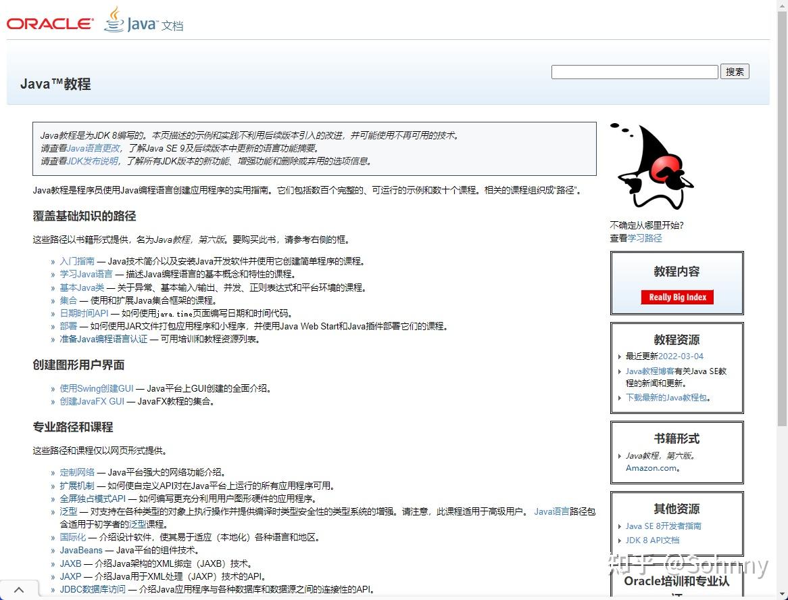Open the 2022-03-04 update link
Viewport: 788px width, 600px height.
[x=681, y=356]
